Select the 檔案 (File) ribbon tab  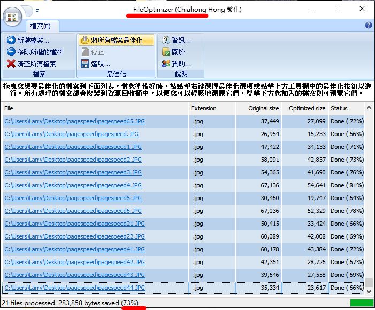pos(41,26)
